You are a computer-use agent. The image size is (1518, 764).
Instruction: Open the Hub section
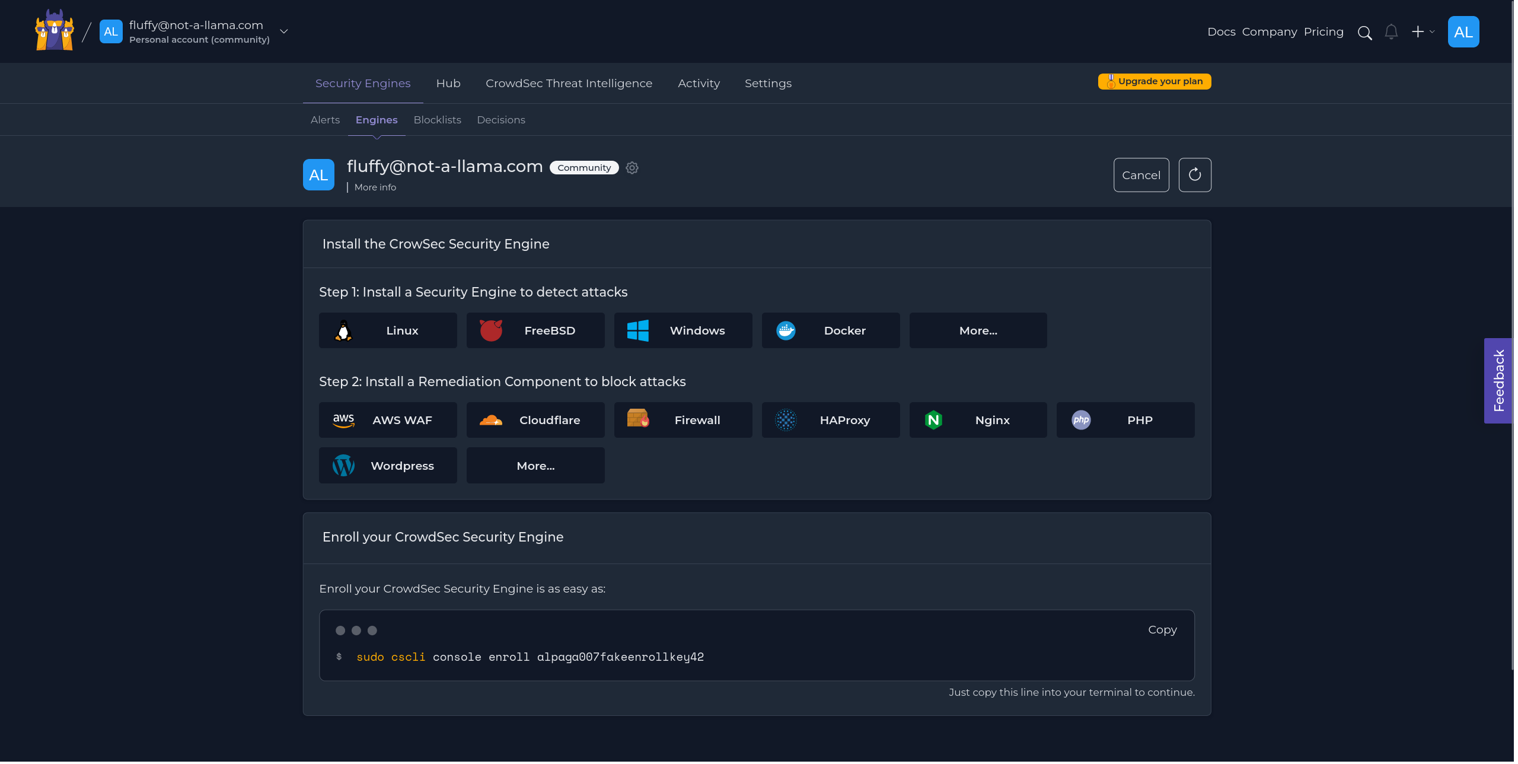point(448,83)
